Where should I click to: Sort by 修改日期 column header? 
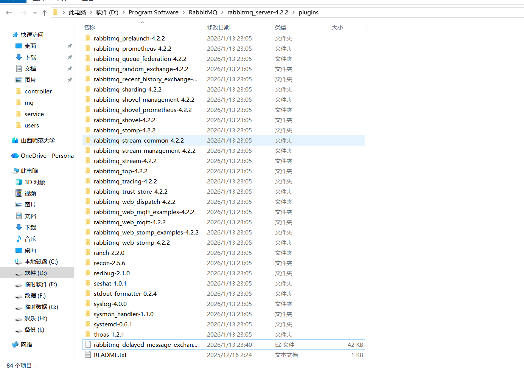[x=218, y=28]
